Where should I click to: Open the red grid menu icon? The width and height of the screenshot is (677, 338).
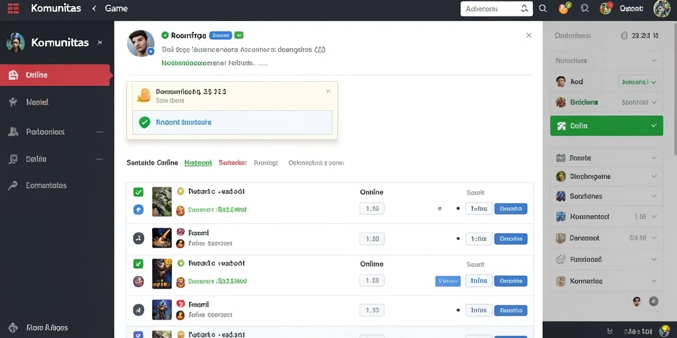coord(13,8)
